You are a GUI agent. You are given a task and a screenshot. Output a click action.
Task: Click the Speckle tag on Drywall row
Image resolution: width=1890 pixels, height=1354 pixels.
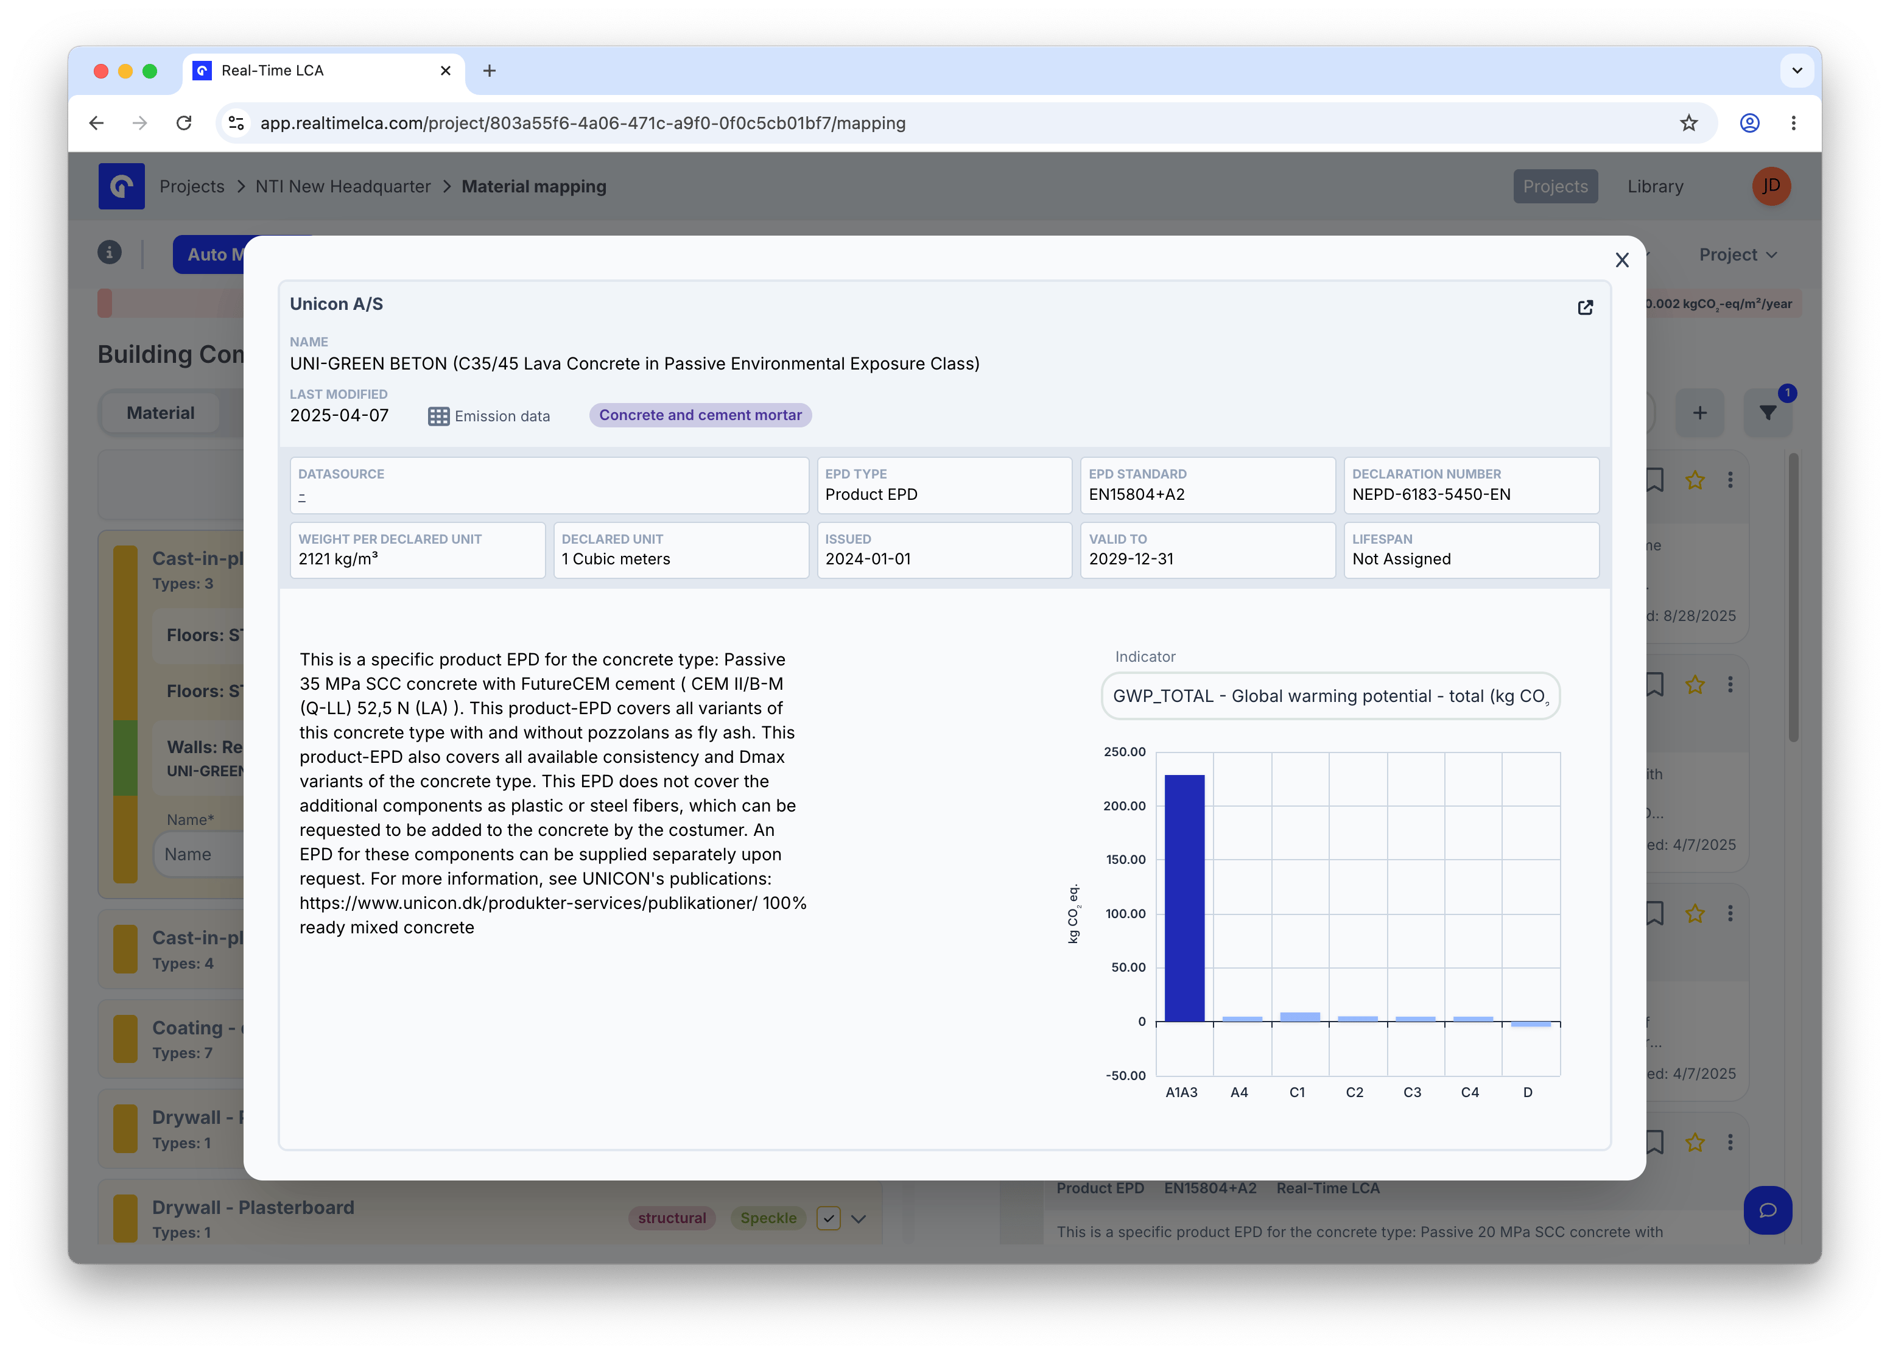[767, 1218]
